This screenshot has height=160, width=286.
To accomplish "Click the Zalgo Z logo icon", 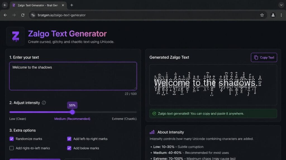I will pyautogui.click(x=16, y=36).
